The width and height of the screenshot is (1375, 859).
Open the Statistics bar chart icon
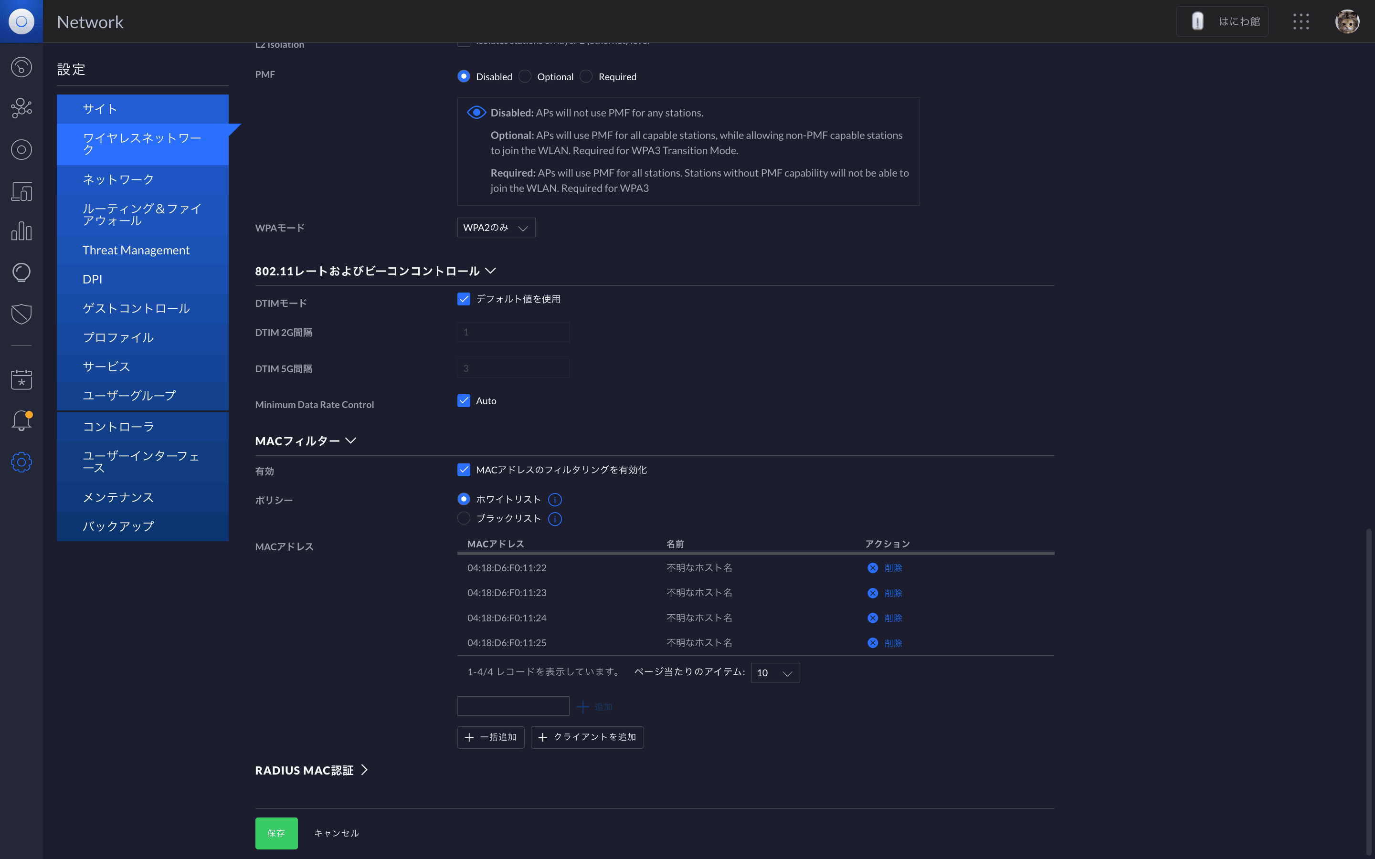point(21,231)
